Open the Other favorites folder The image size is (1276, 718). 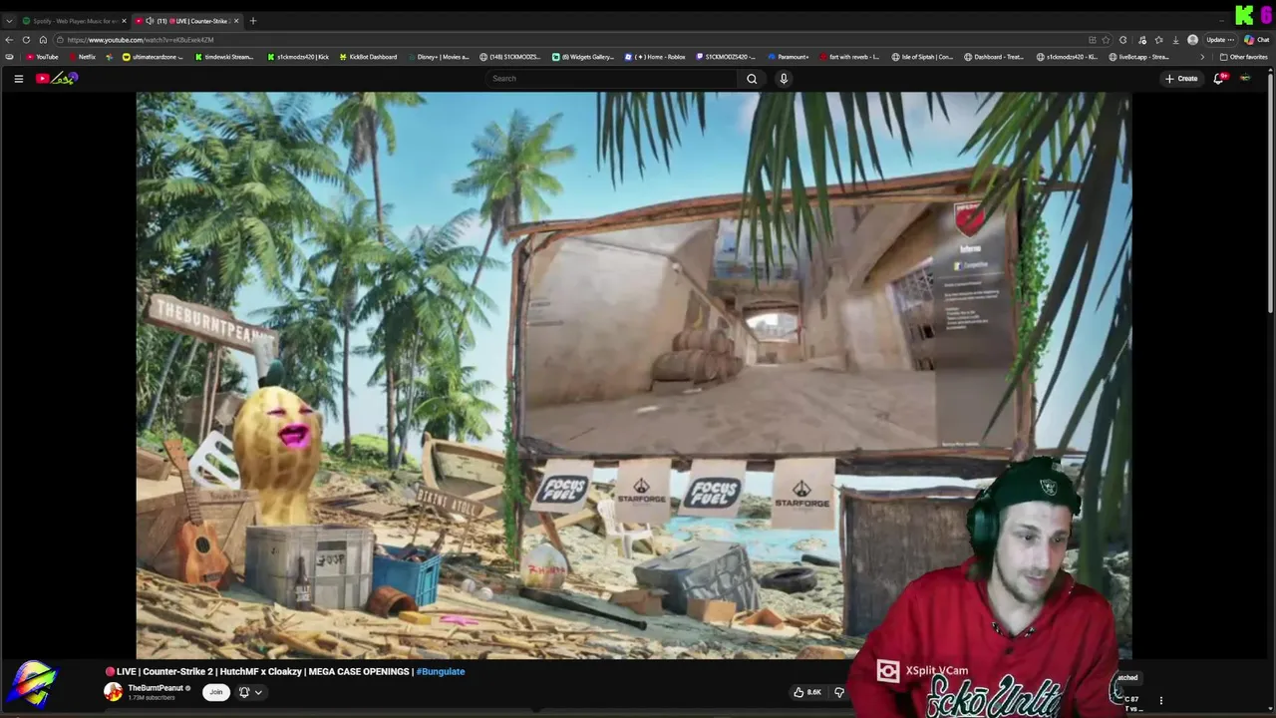click(x=1244, y=57)
